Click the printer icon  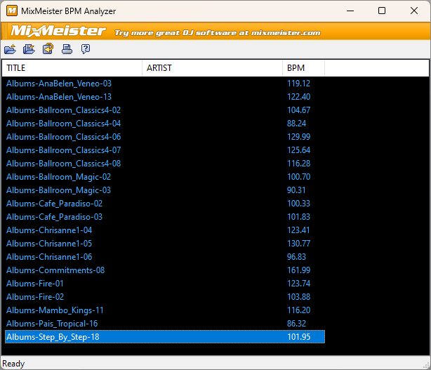[x=67, y=49]
